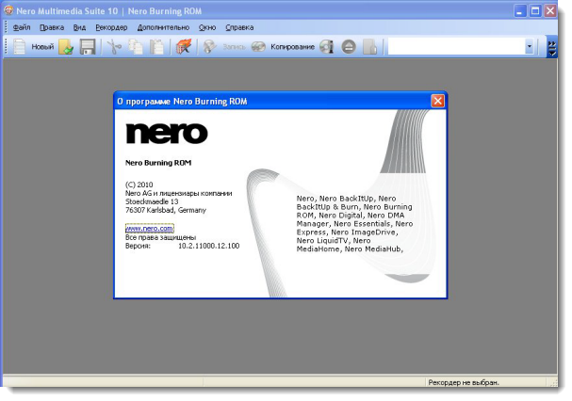This screenshot has width=572, height=401.
Task: Select the Cut scissors icon
Action: click(115, 47)
